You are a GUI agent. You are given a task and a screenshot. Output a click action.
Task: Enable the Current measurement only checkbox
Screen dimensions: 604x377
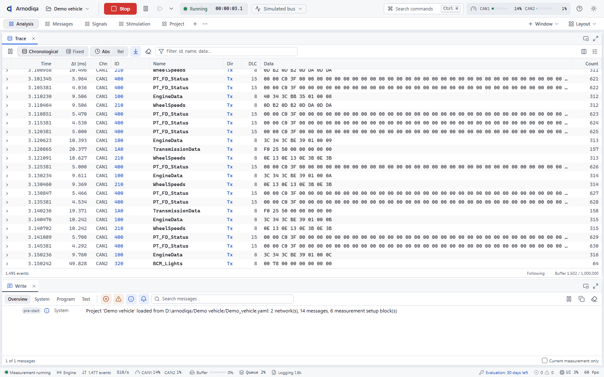click(544, 361)
